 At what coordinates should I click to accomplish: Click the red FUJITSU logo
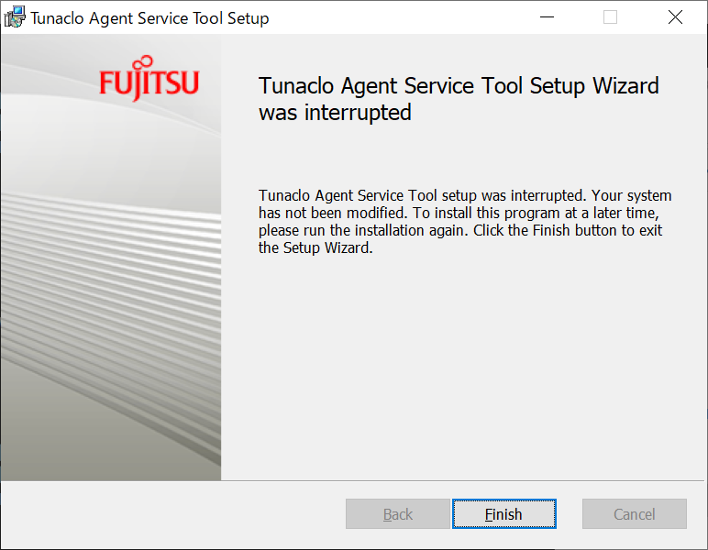[x=149, y=78]
